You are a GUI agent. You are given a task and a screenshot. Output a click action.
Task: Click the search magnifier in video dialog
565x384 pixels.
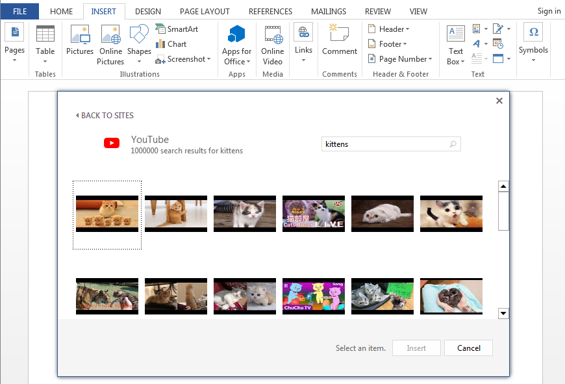[453, 144]
